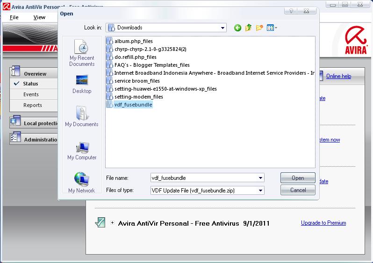The height and width of the screenshot is (263, 373).
Task: Click the Cancel button
Action: pyautogui.click(x=298, y=190)
